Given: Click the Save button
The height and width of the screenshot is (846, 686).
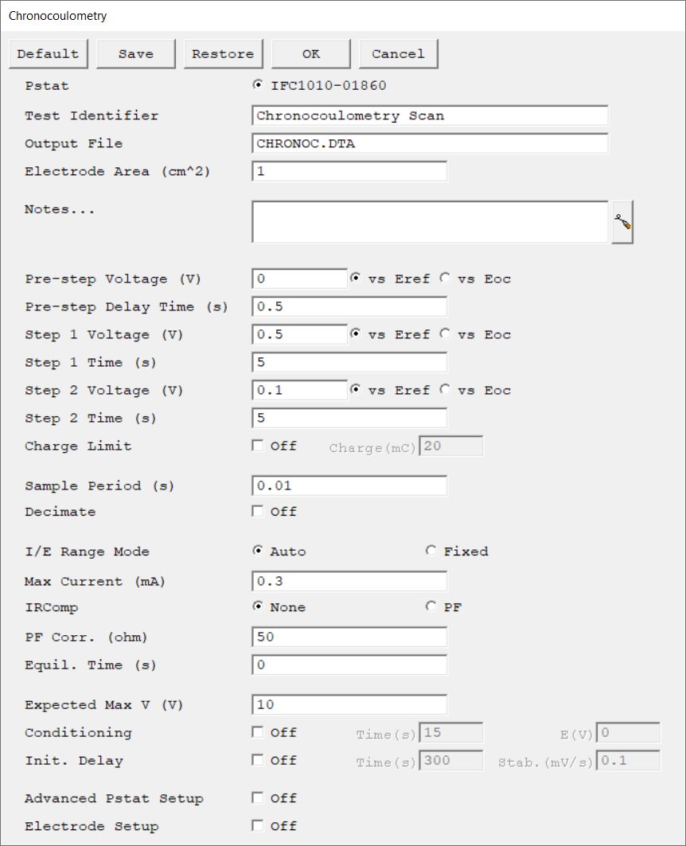Looking at the screenshot, I should coord(136,54).
